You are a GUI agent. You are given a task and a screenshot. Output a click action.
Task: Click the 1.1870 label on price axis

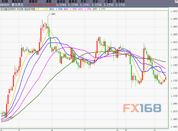click(x=174, y=11)
